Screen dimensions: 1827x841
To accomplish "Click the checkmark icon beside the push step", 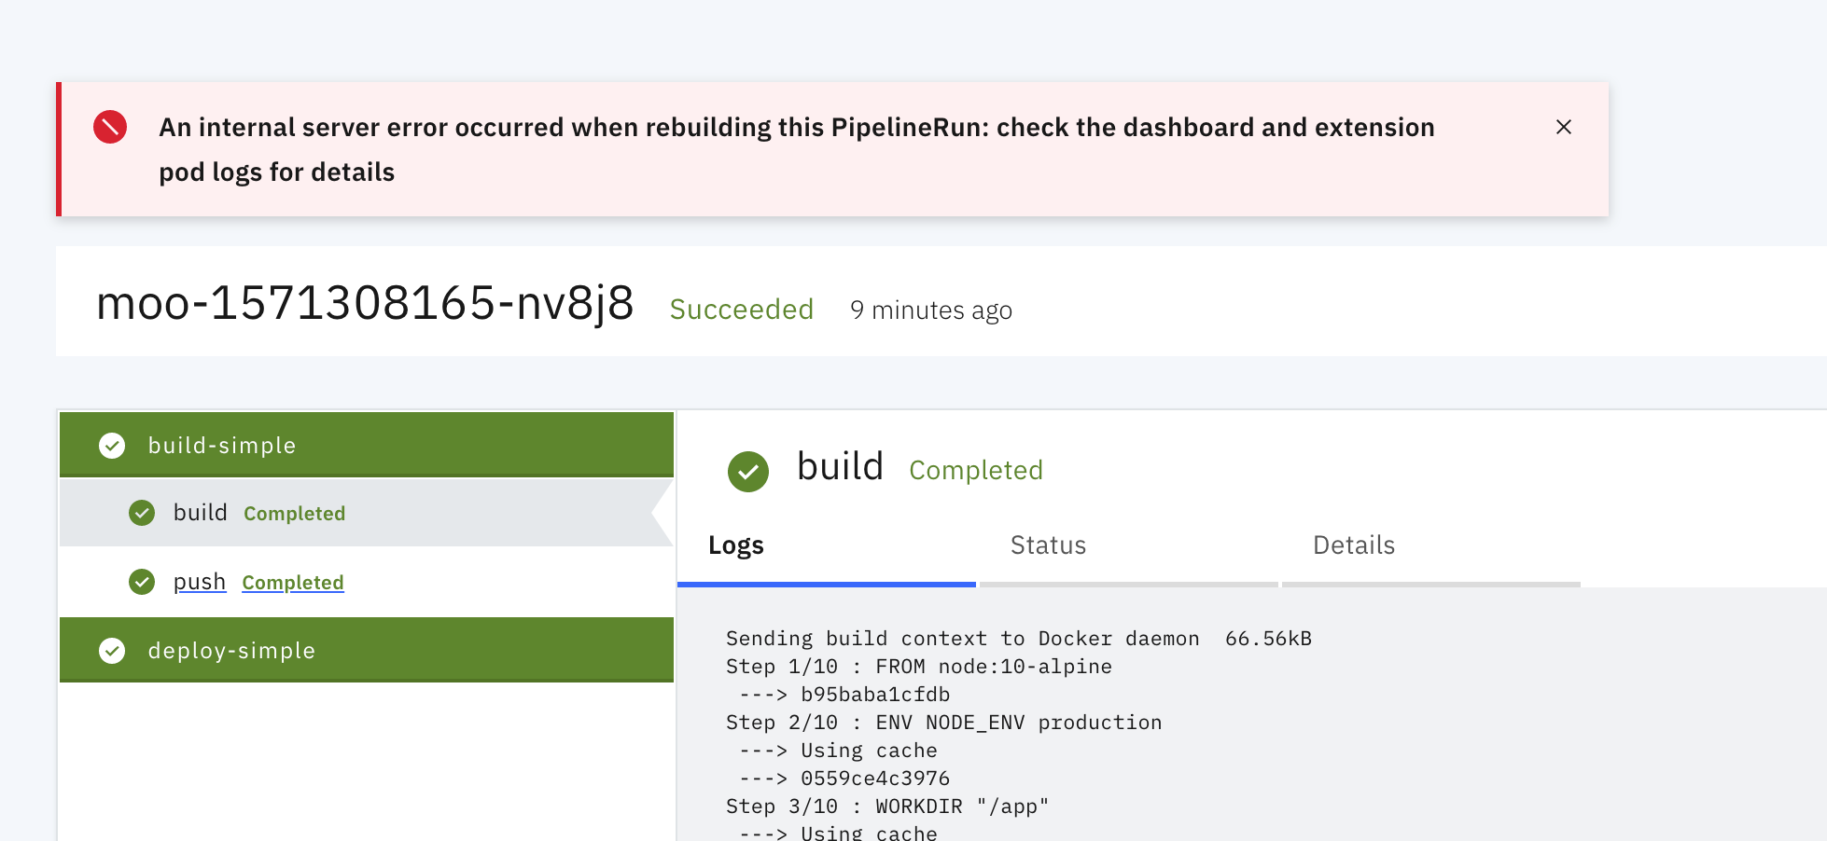I will [x=141, y=582].
